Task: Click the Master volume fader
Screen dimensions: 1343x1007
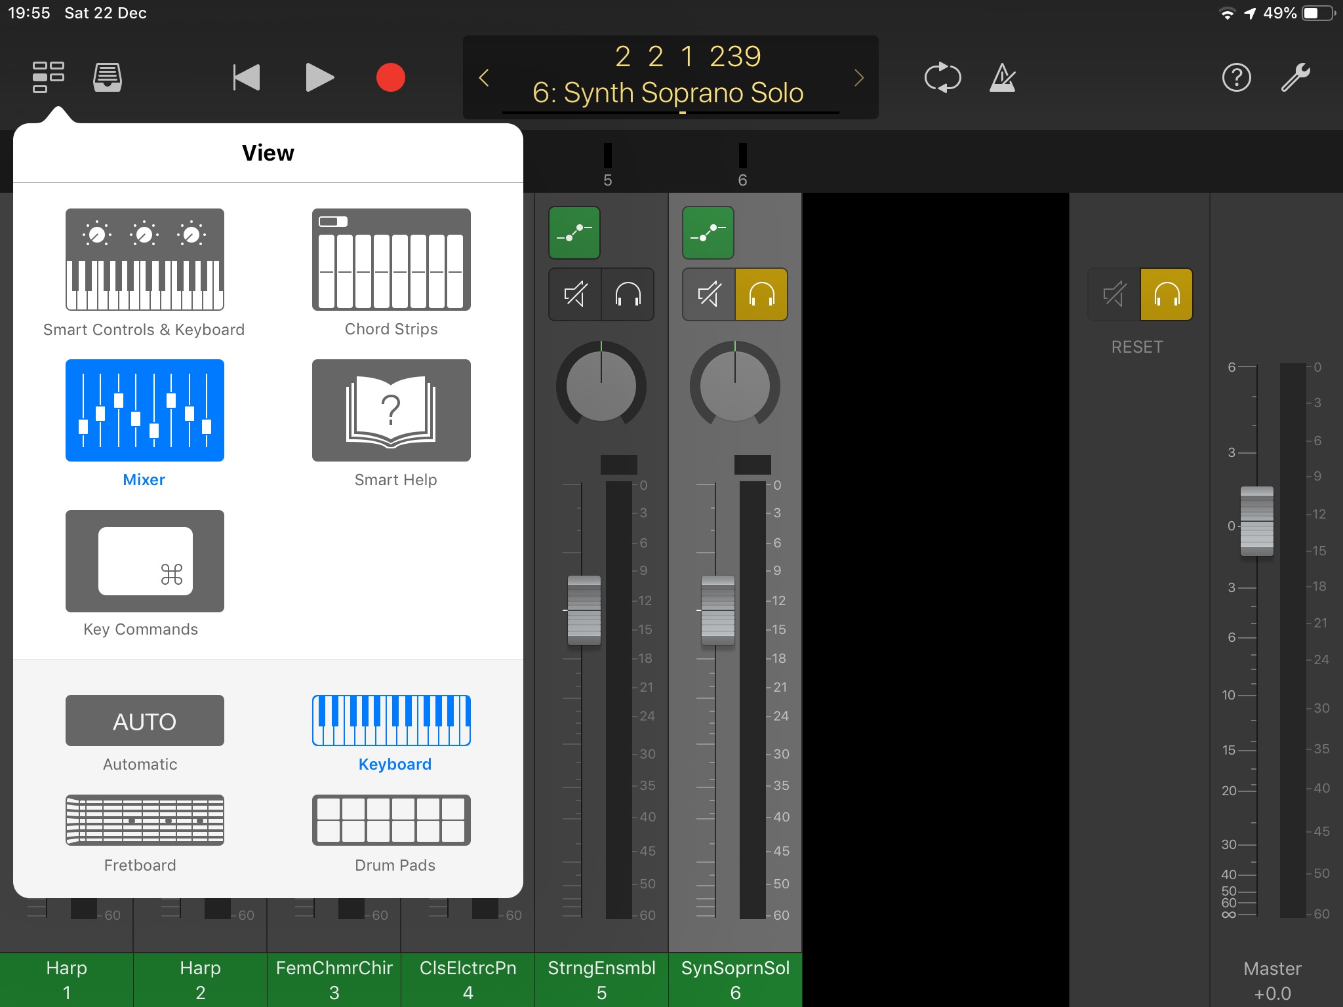Action: coord(1257,521)
